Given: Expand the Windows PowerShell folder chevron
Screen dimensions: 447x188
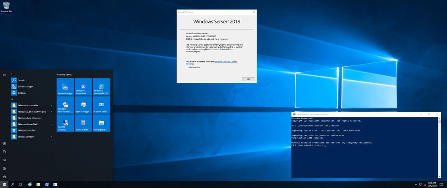Looking at the screenshot, I should pos(51,124).
